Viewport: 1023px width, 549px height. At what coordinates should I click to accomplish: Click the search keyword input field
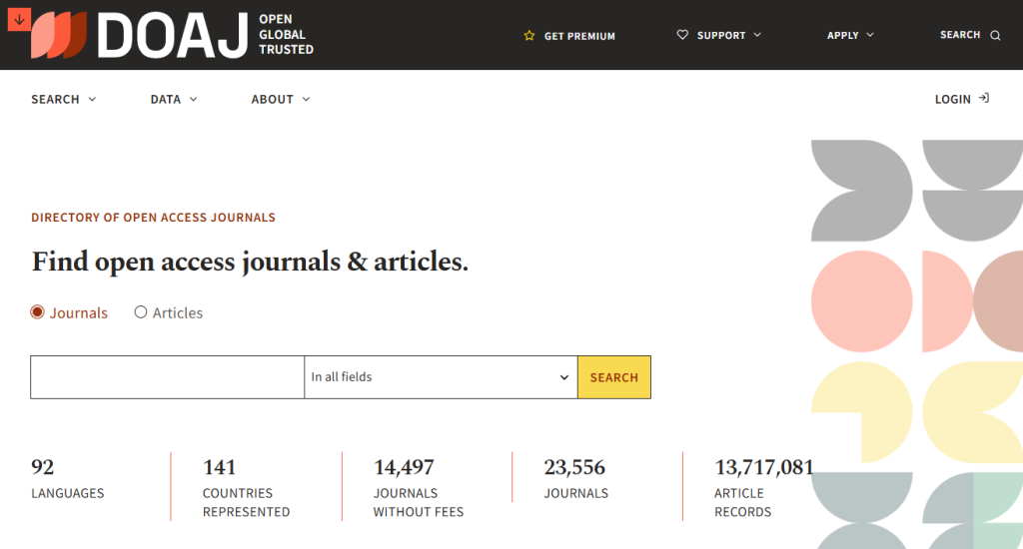tap(167, 377)
